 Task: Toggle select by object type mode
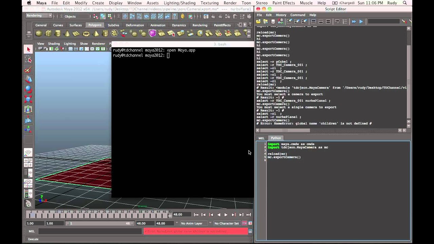(103, 16)
